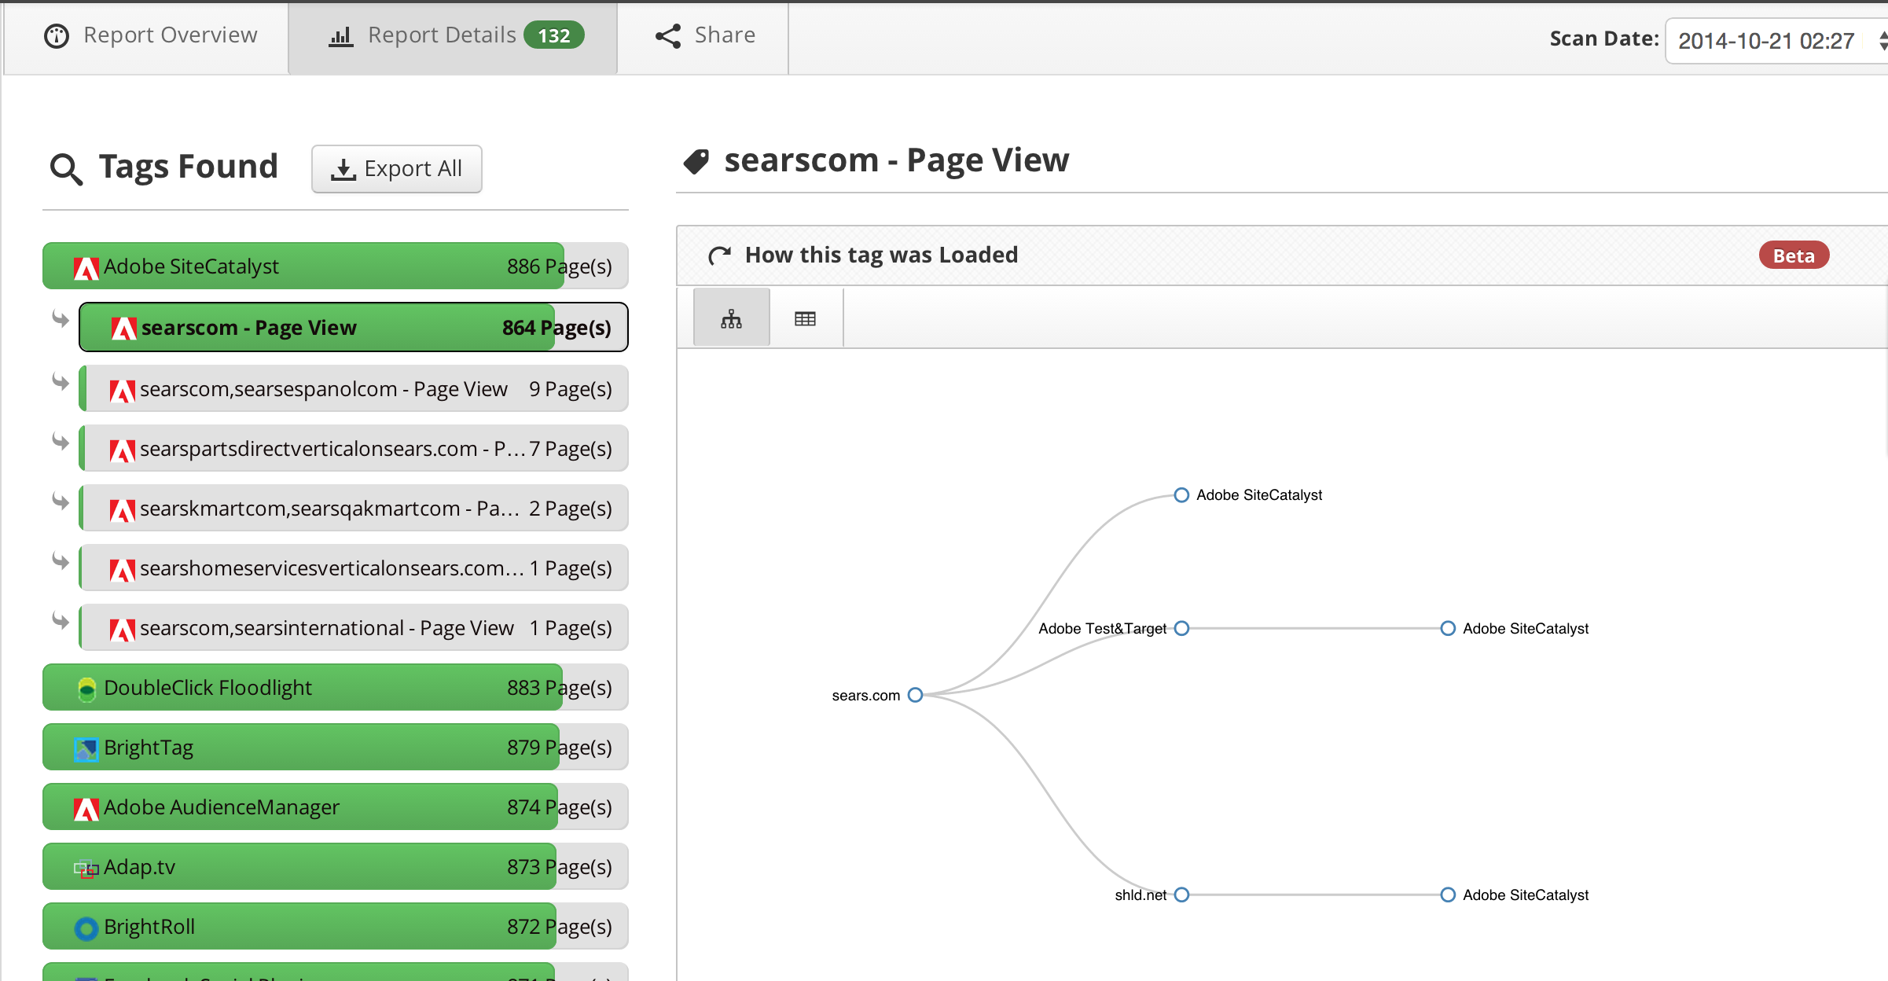The width and height of the screenshot is (1888, 981).
Task: Click the Export All button
Action: click(397, 168)
